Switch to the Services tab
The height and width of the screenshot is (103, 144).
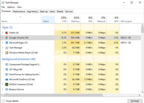click(69, 11)
